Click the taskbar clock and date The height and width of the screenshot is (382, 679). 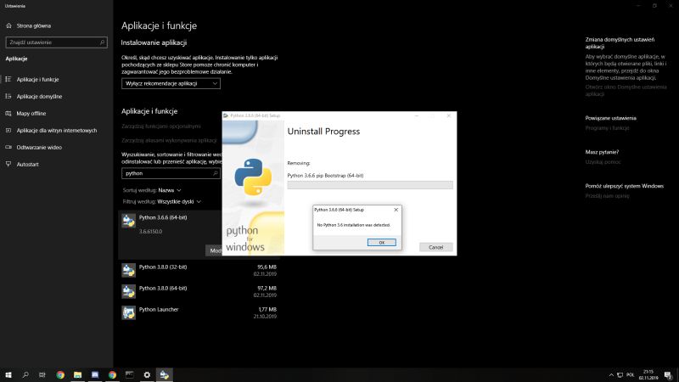point(648,374)
